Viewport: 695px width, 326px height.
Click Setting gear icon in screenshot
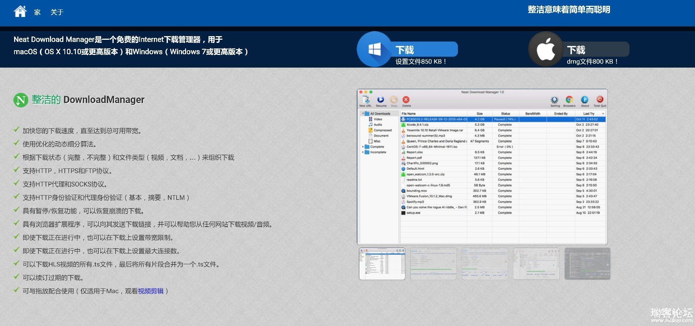click(x=555, y=100)
